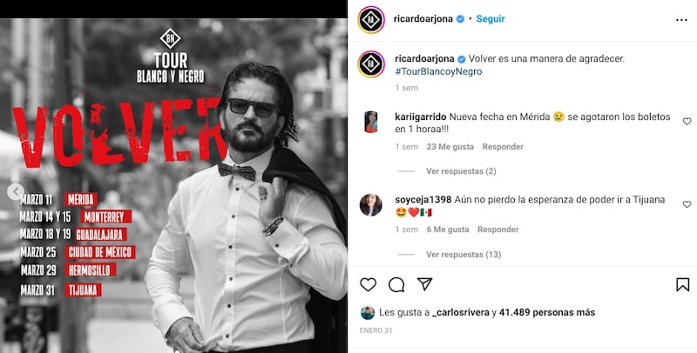Open the #TourBlancoyNegro hashtag link
The width and height of the screenshot is (697, 353).
coord(438,71)
